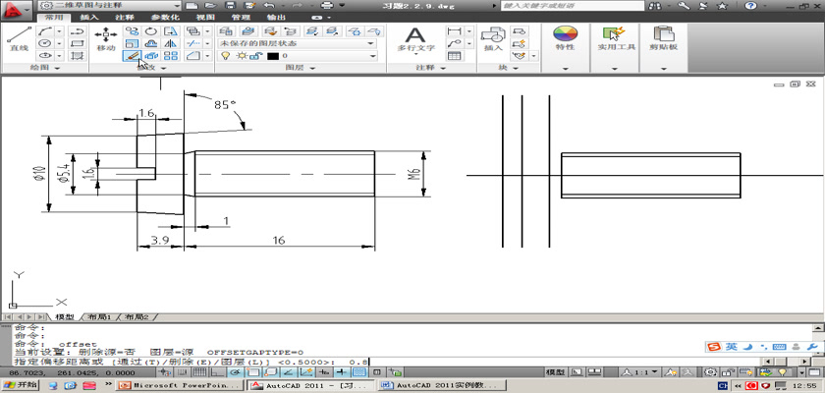Click the Stretch tool
The width and height of the screenshot is (825, 393).
click(171, 31)
